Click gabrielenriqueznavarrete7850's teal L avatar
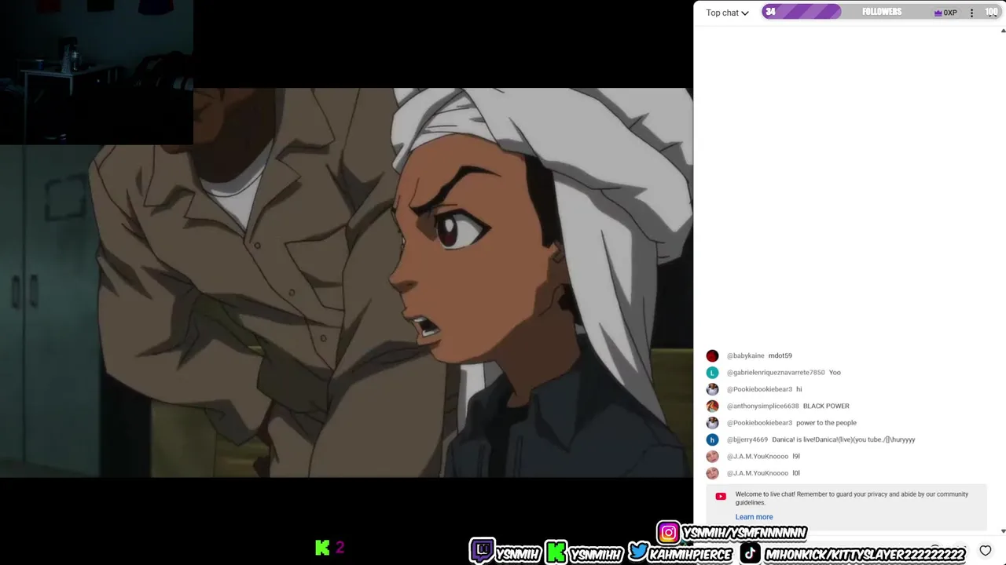The image size is (1006, 565). click(x=712, y=373)
